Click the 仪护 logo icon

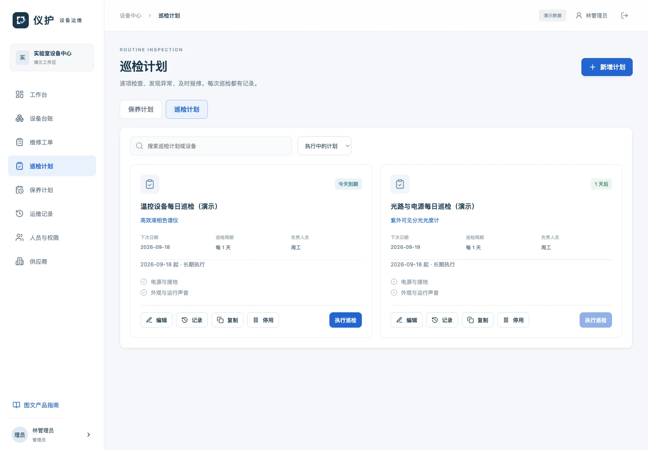coord(21,20)
